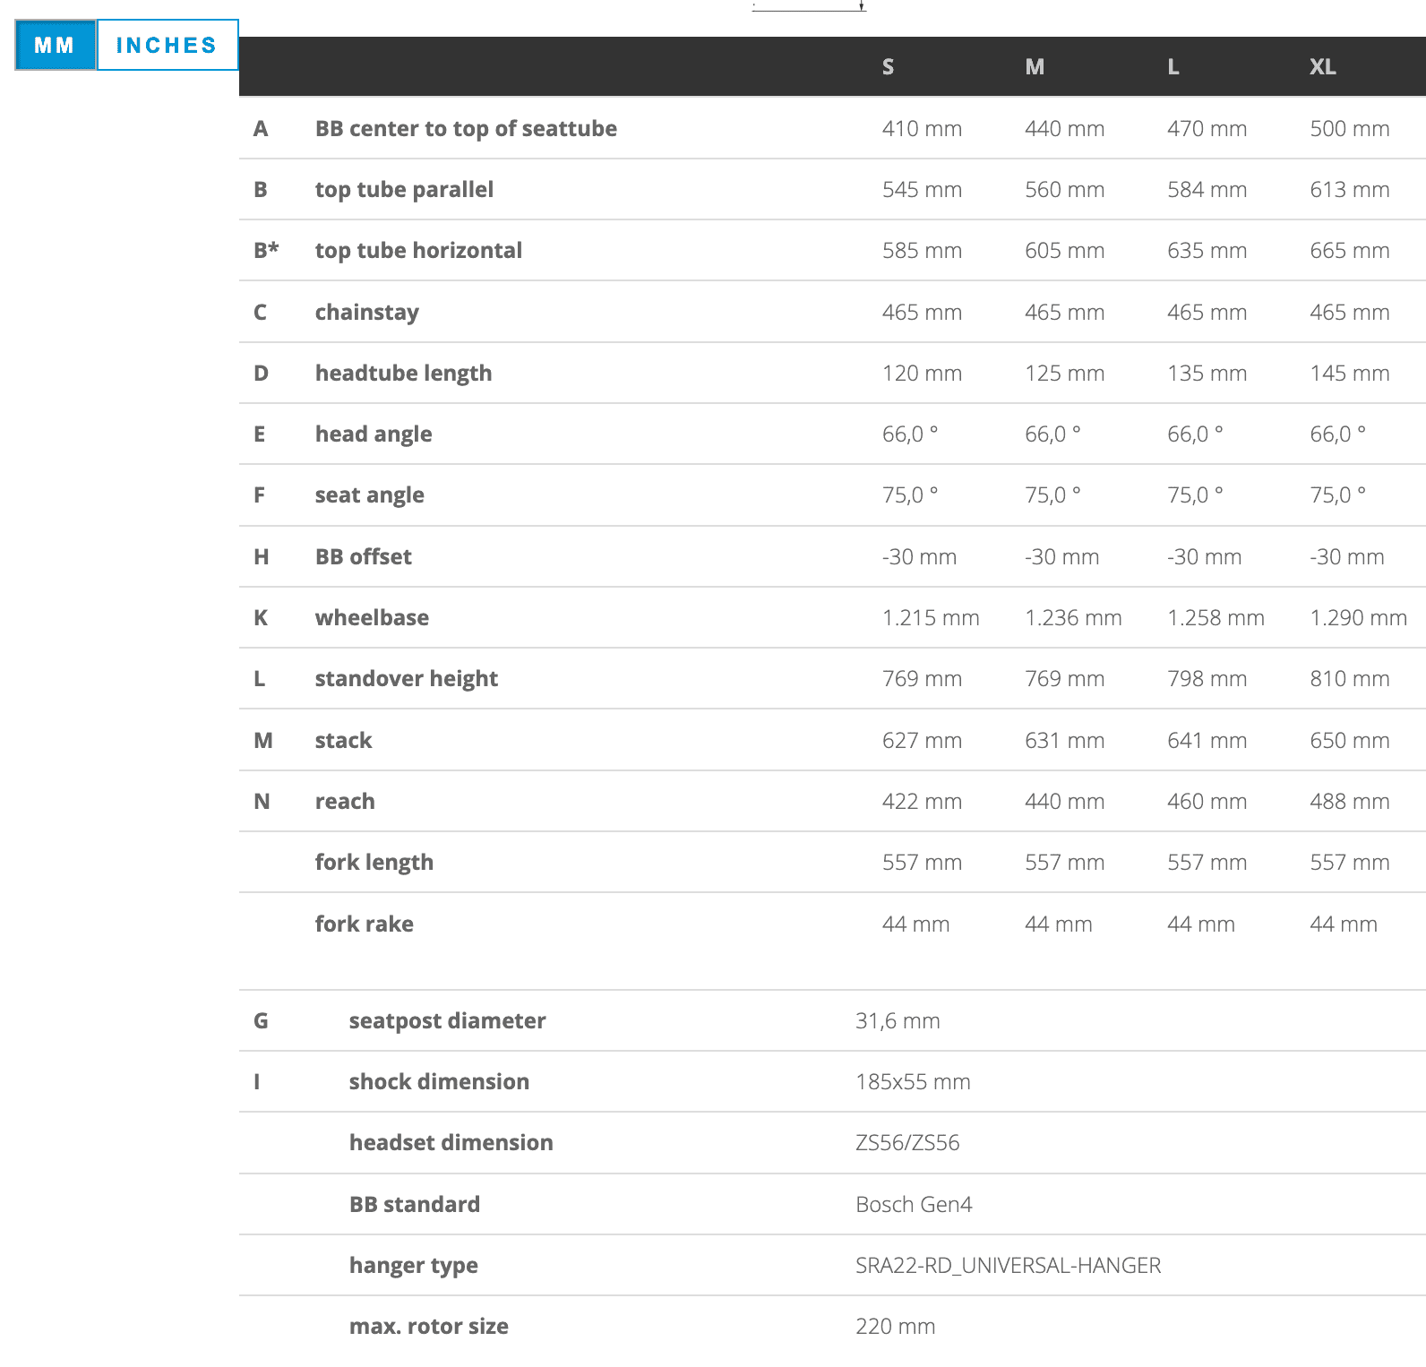Select the 'standover height' row label
Image resolution: width=1426 pixels, height=1367 pixels.
pos(406,678)
